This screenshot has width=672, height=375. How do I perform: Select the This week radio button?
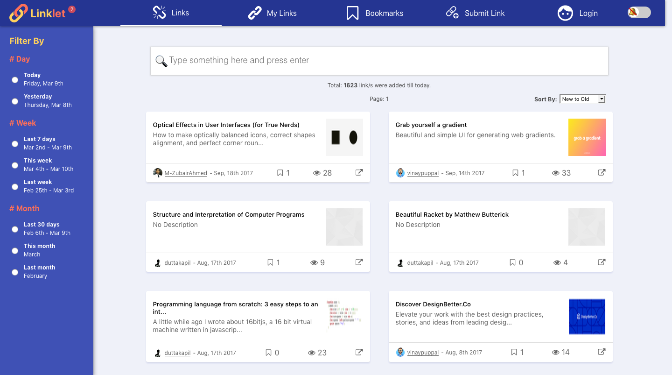pos(15,165)
